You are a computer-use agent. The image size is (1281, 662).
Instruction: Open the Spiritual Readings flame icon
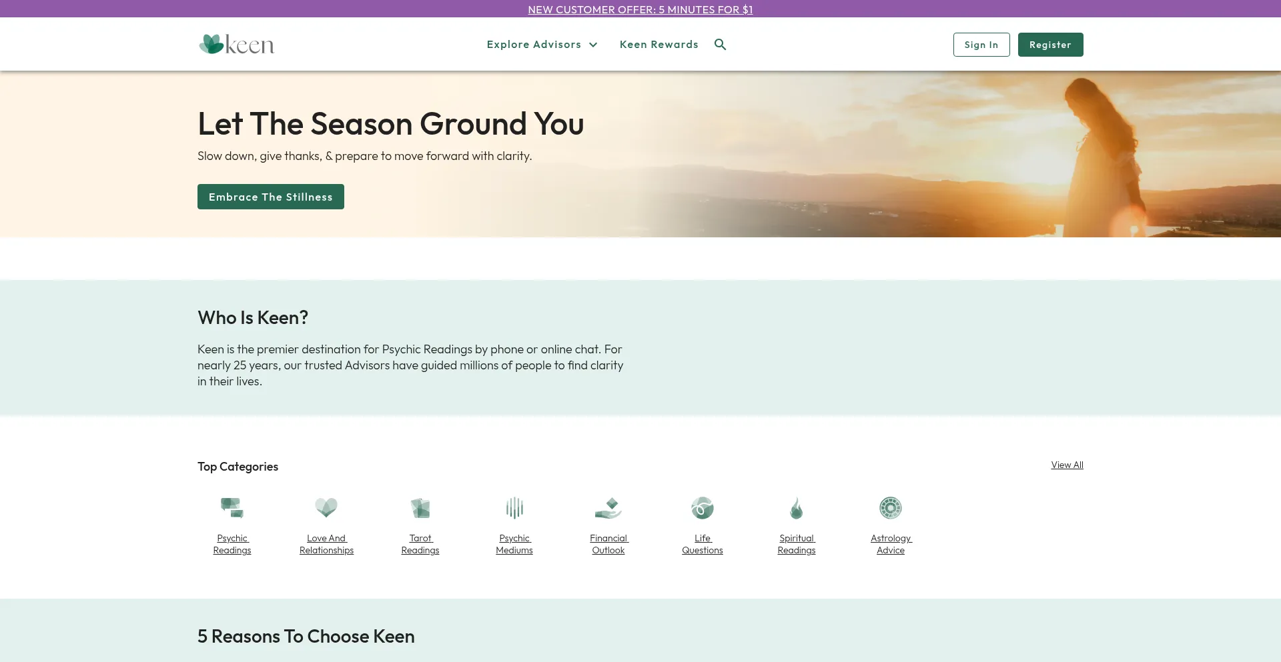(x=797, y=508)
